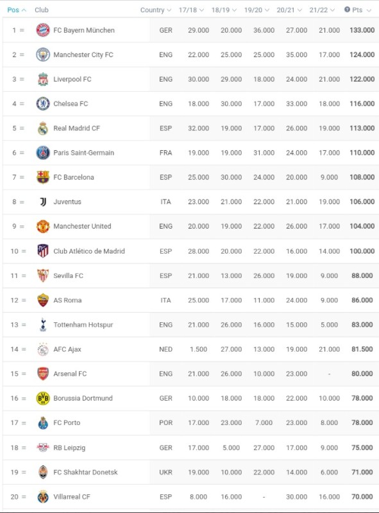Click the Liverpool FC crest icon
The image size is (379, 513).
(43, 79)
